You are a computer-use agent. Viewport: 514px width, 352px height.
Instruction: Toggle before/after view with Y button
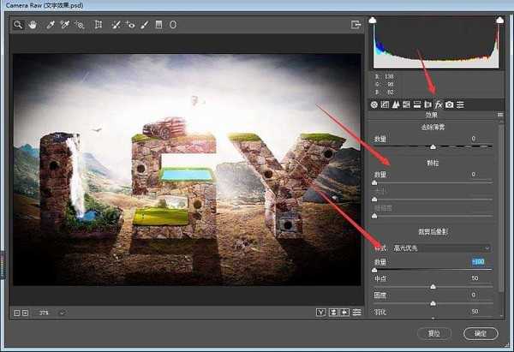pyautogui.click(x=320, y=313)
